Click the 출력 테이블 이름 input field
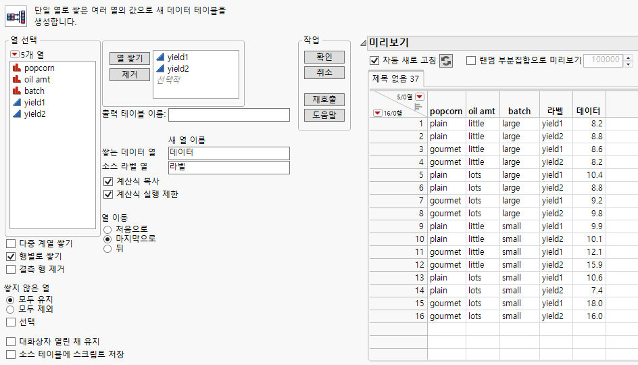This screenshot has width=638, height=365. tap(229, 115)
